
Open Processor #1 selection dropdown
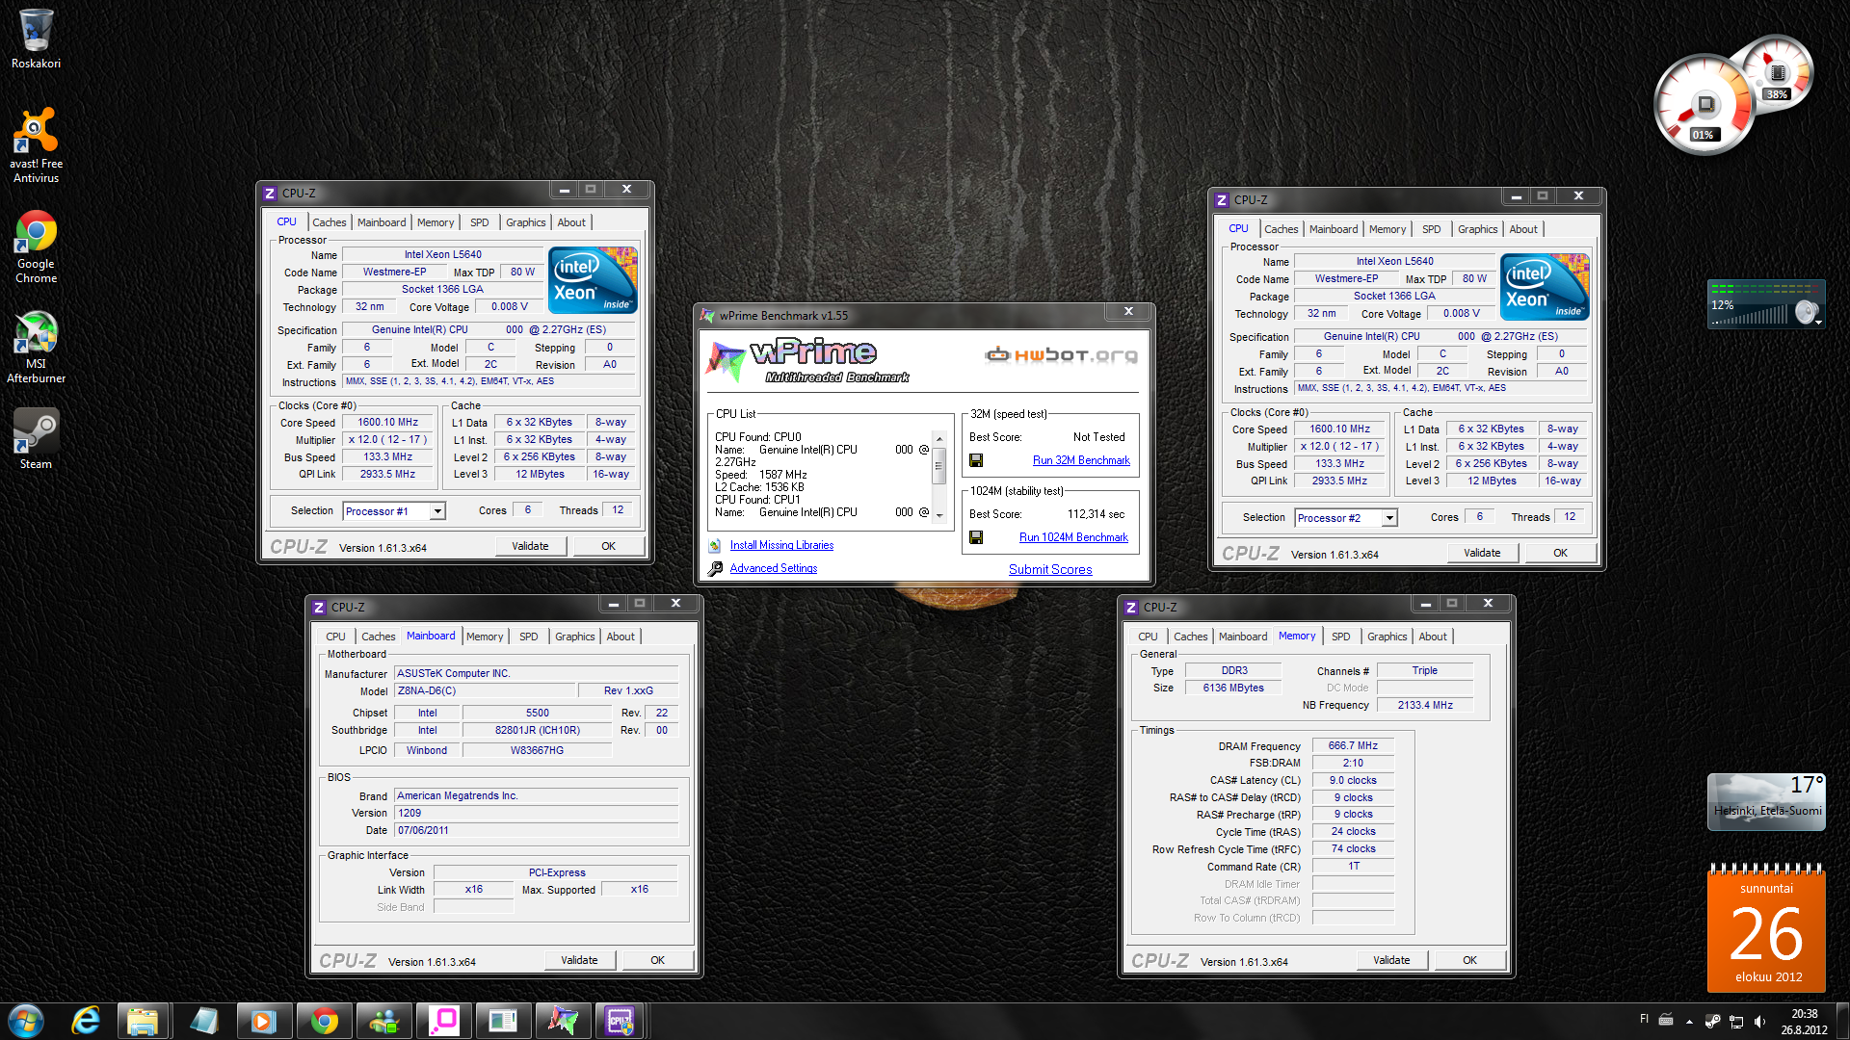(437, 511)
